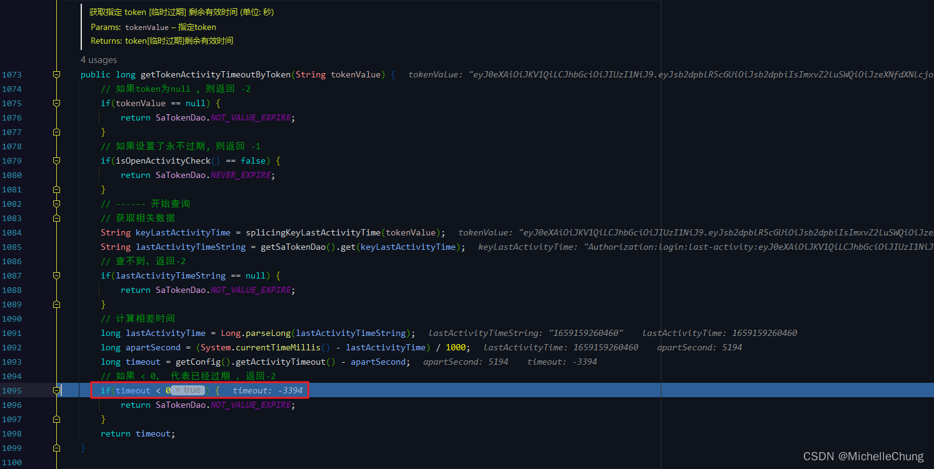
Task: Click the 'Returns:' documentation line
Action: coord(162,41)
